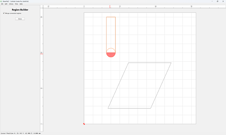Open the Library menu

[x=11, y=4]
